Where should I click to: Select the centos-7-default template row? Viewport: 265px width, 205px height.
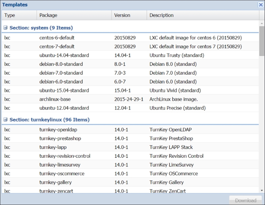click(130, 46)
